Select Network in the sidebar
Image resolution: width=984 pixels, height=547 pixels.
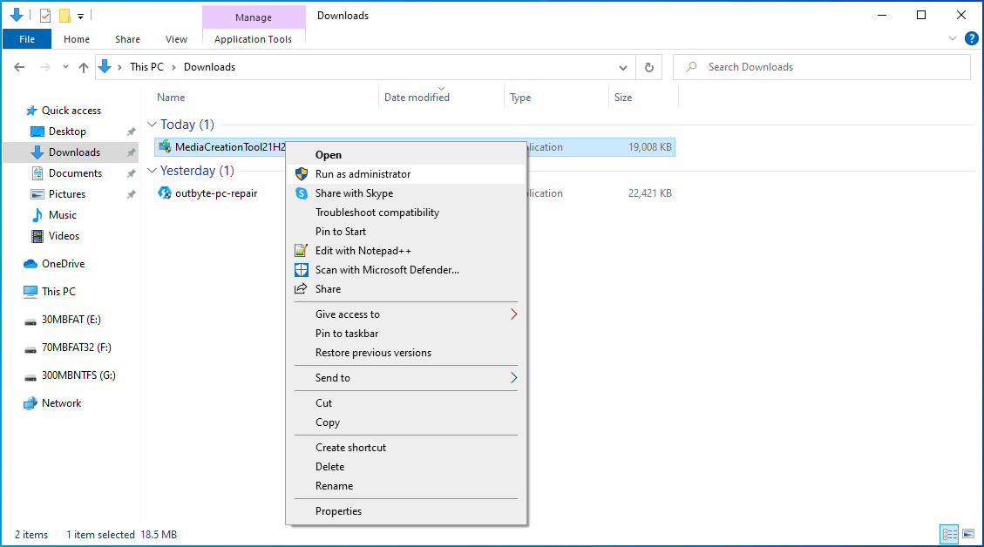pyautogui.click(x=60, y=402)
